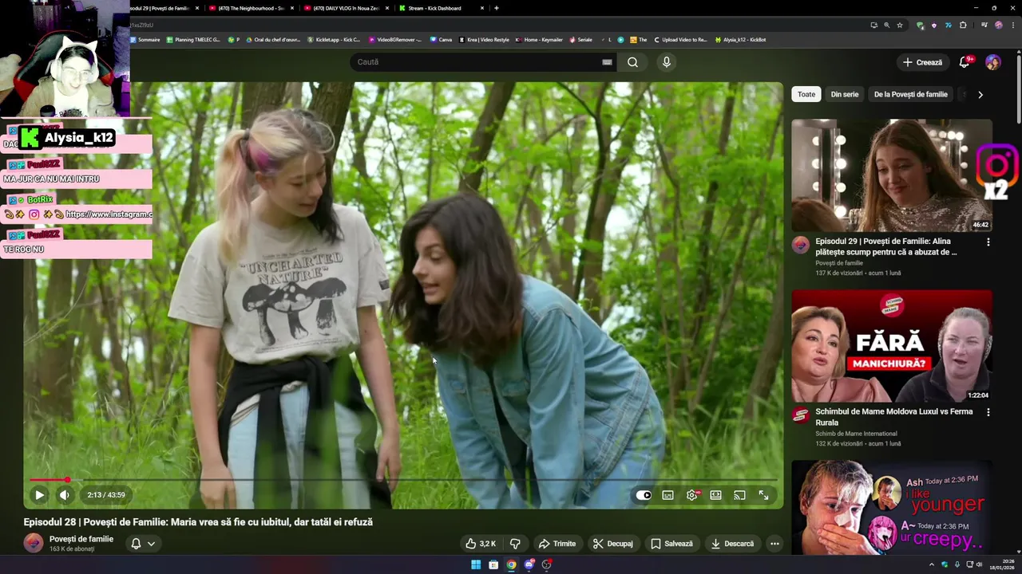Turn on subtitles in video player
Image resolution: width=1022 pixels, height=574 pixels.
pos(667,495)
